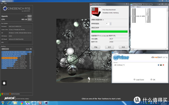The height and width of the screenshot is (105, 169).
Task: Open the file explorer folder taskbar icon
Action: tap(15, 103)
